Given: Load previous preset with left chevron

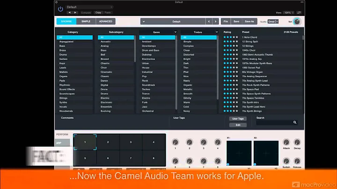Looking at the screenshot, I should pyautogui.click(x=209, y=22).
